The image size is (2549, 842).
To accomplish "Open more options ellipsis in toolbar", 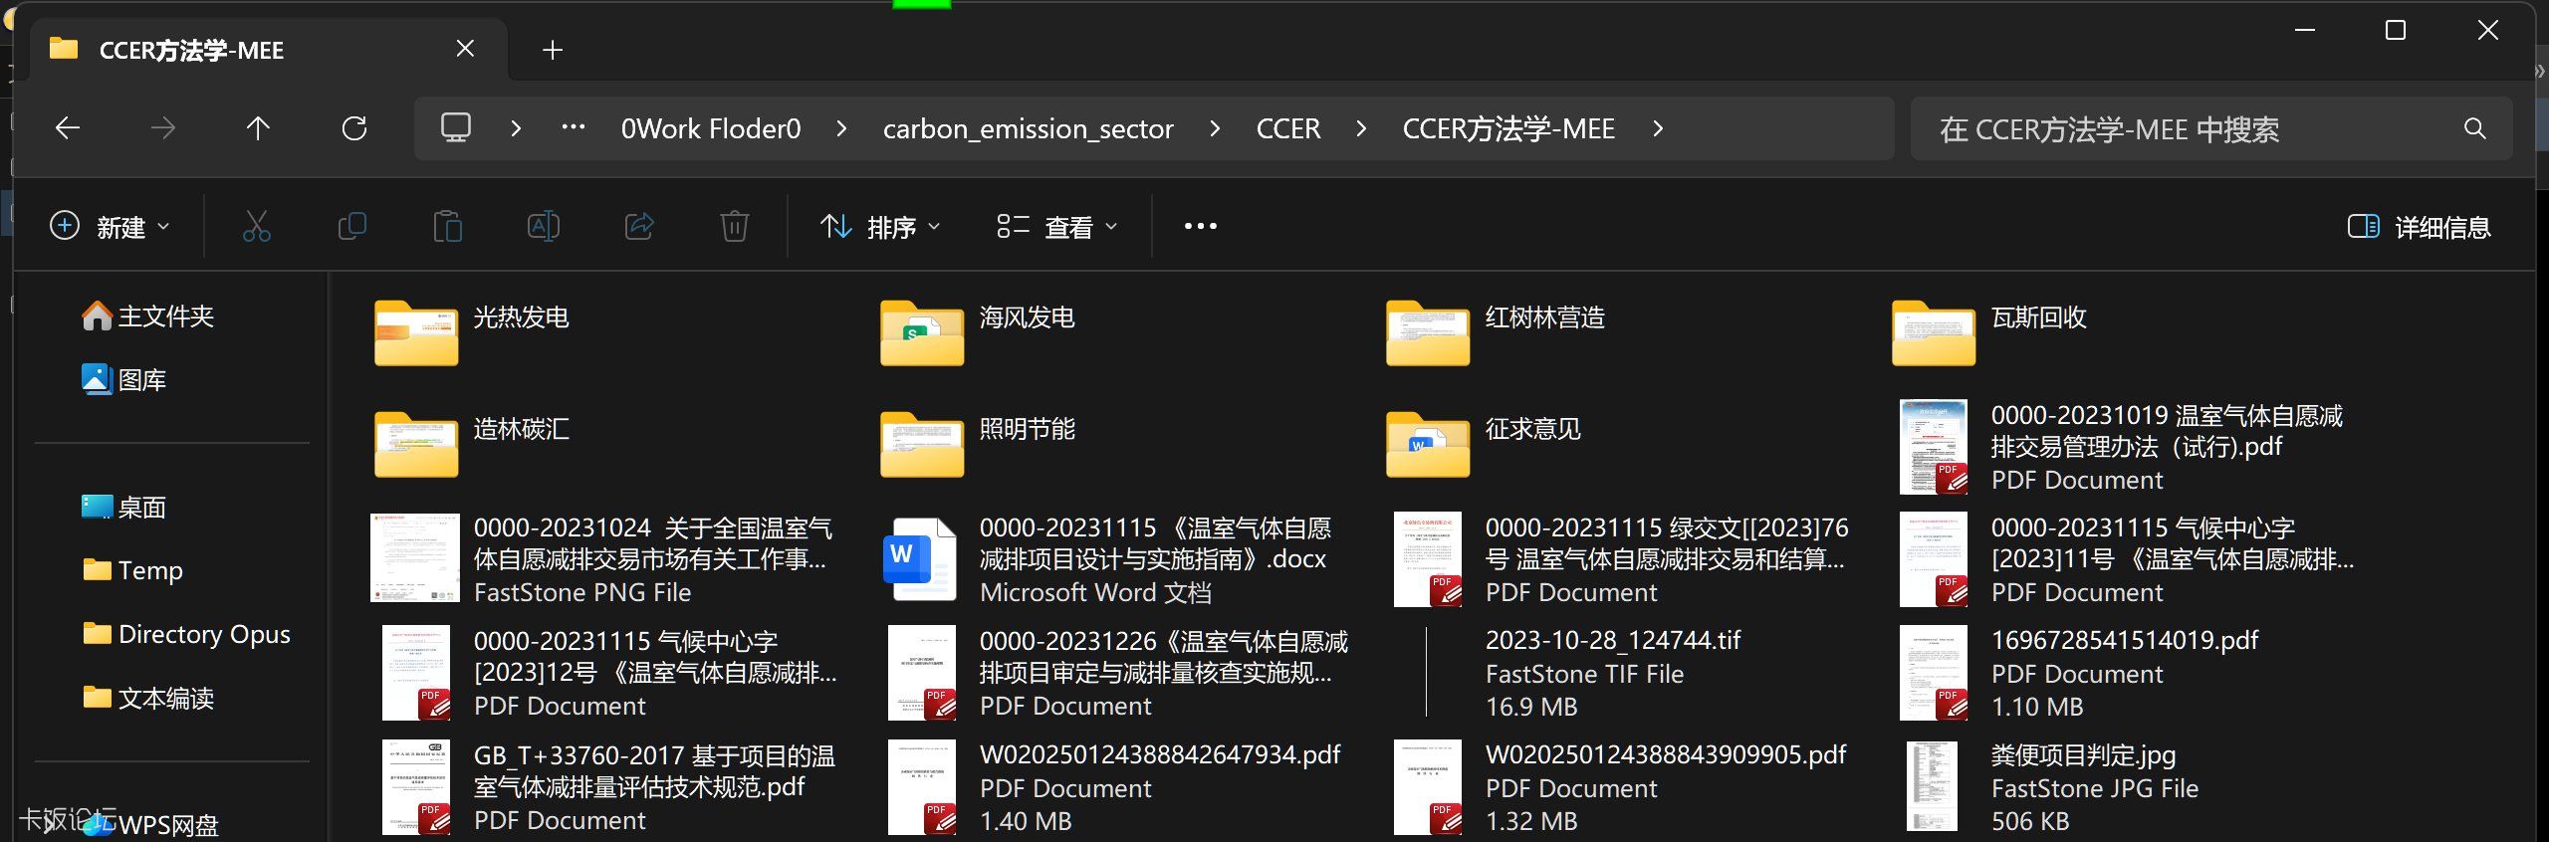I will (1200, 227).
